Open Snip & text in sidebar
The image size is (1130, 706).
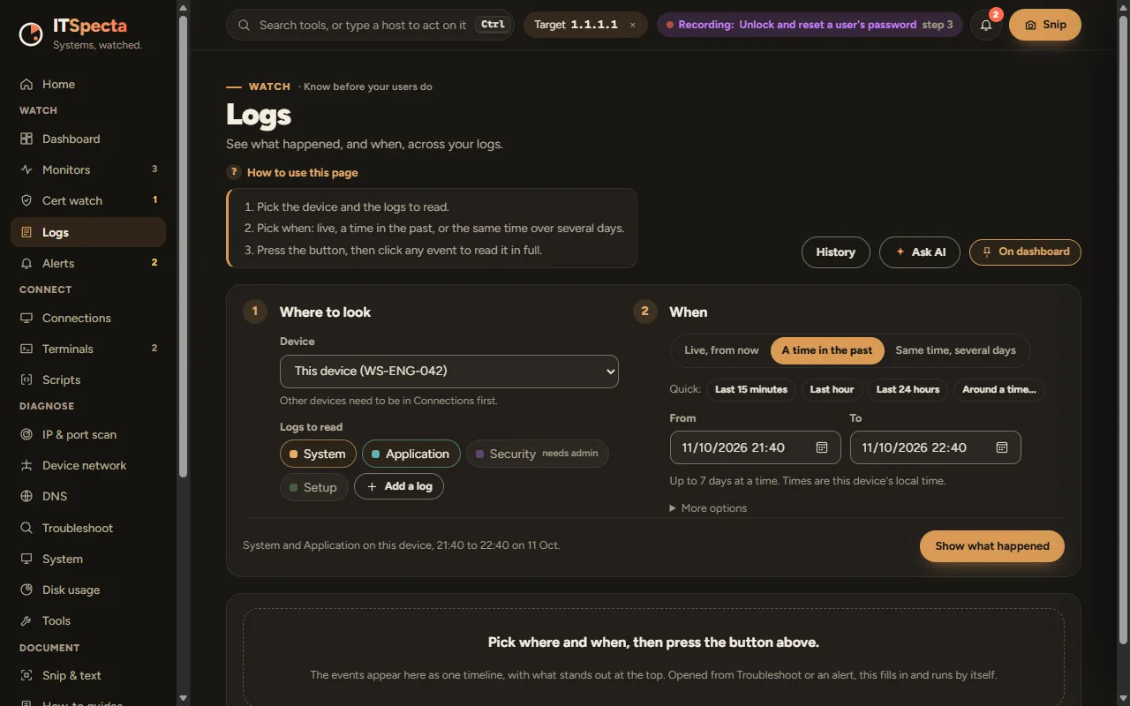[88, 676]
